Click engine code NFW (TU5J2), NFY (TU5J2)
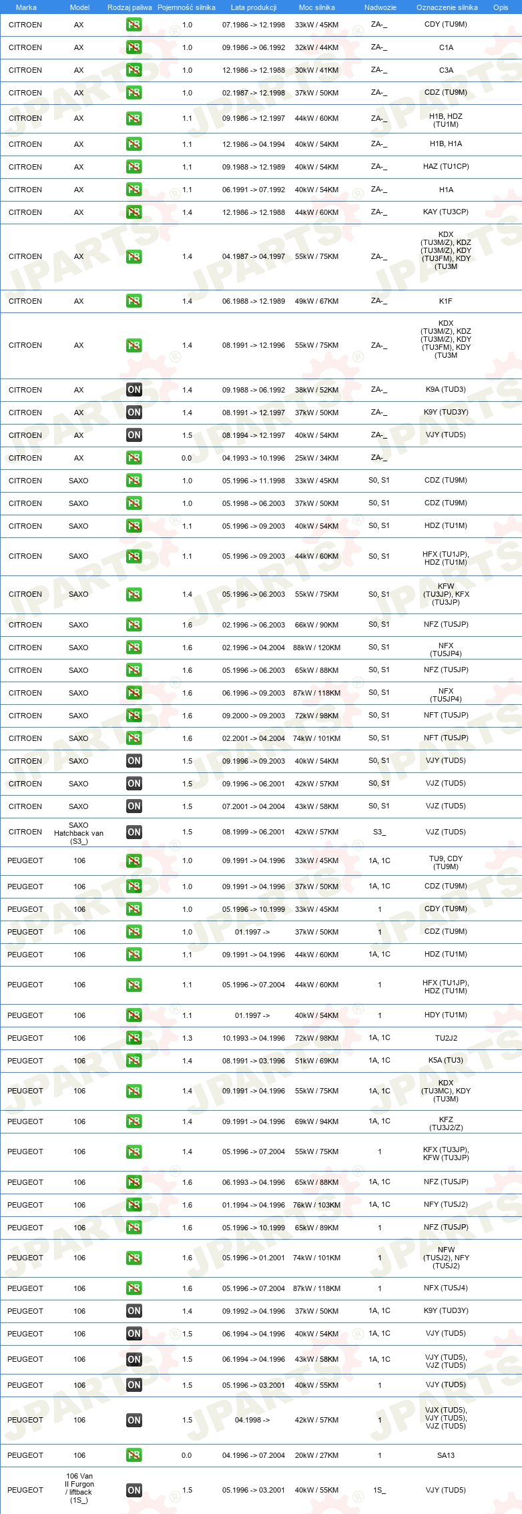522x1514 pixels. [446, 1258]
